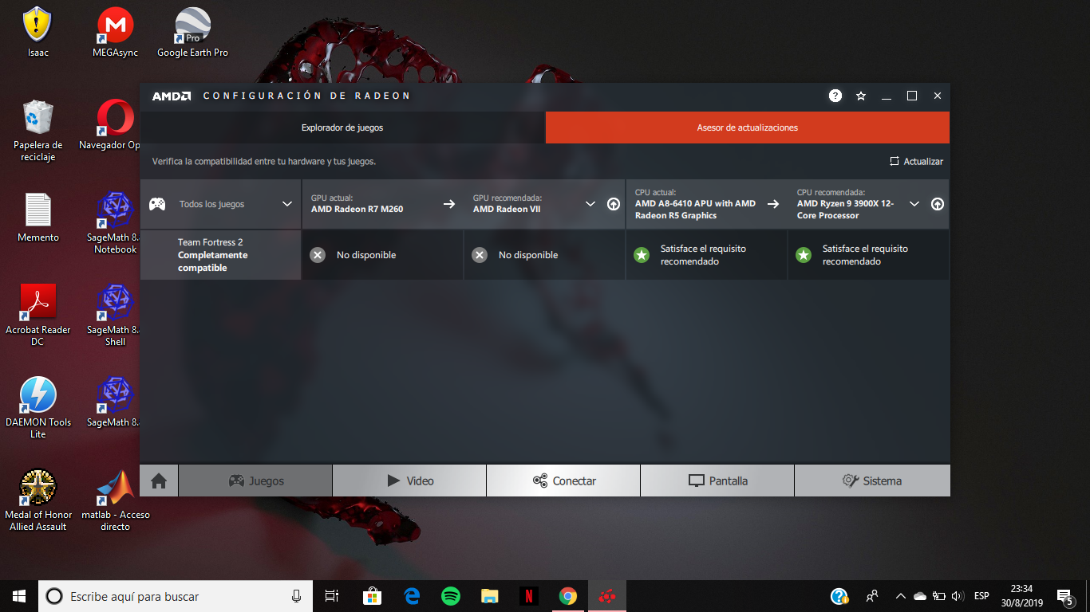The height and width of the screenshot is (612, 1090).
Task: Click the GPU recomendada upgrade arrow icon
Action: pyautogui.click(x=614, y=204)
